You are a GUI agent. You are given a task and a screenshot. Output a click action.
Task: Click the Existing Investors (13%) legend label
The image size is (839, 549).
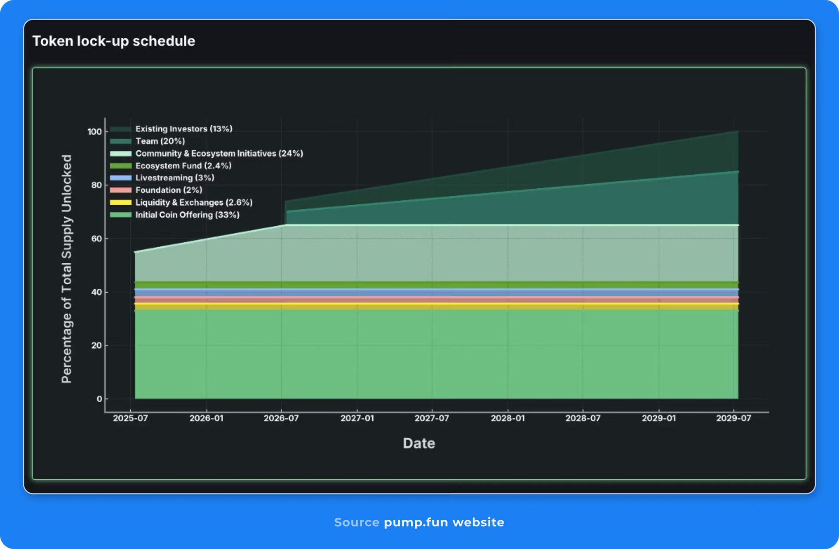tap(184, 129)
